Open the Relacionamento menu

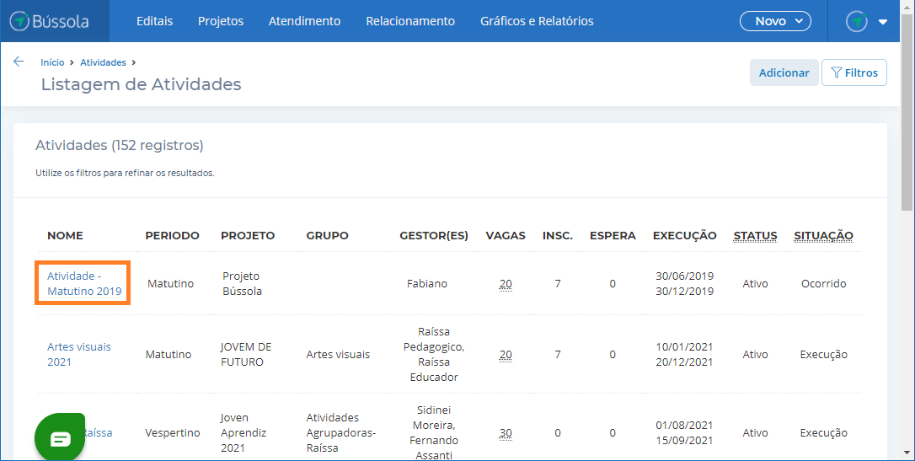410,21
